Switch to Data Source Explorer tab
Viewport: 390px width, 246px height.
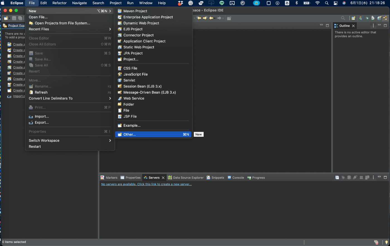(x=186, y=178)
